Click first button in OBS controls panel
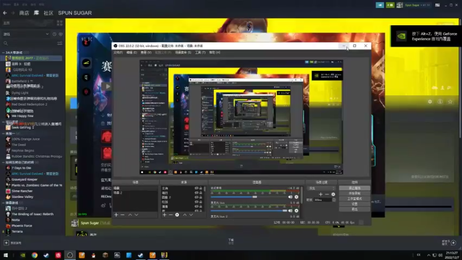462x260 pixels. coord(355,188)
